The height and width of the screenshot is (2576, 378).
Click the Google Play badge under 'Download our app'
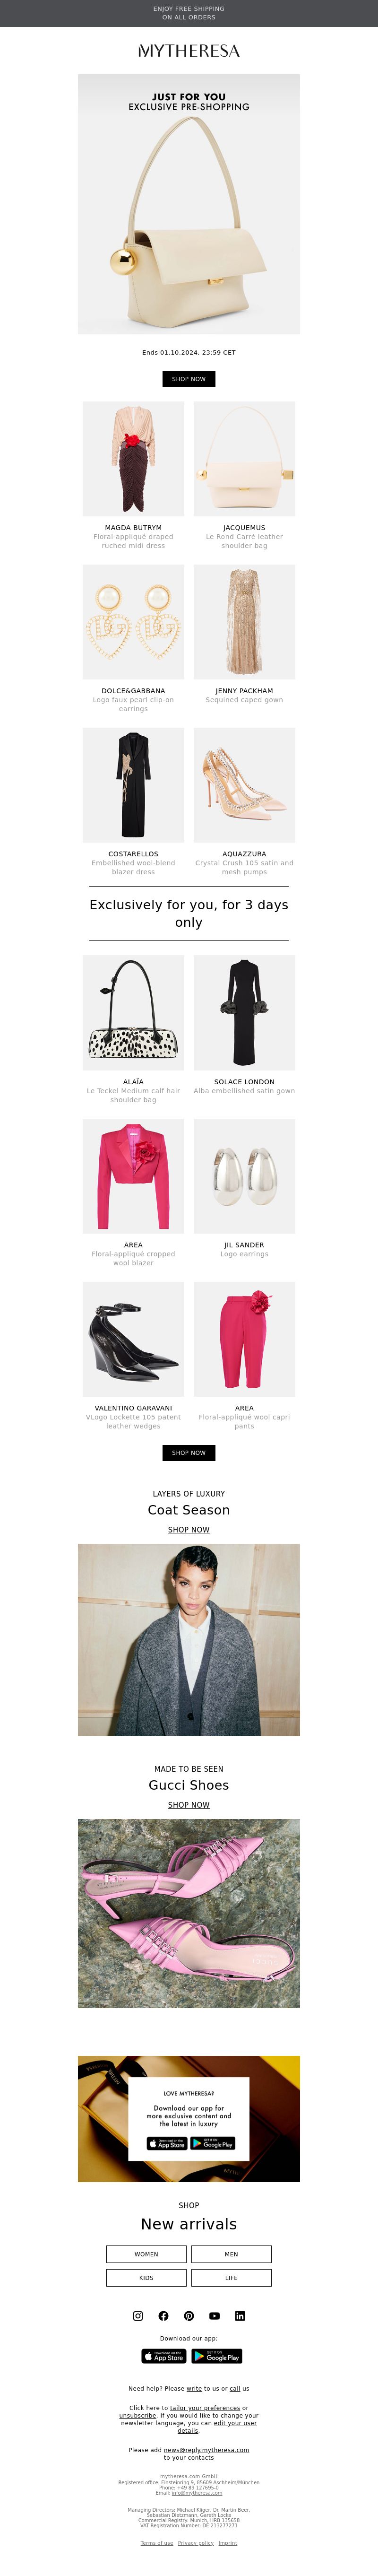pyautogui.click(x=217, y=2355)
